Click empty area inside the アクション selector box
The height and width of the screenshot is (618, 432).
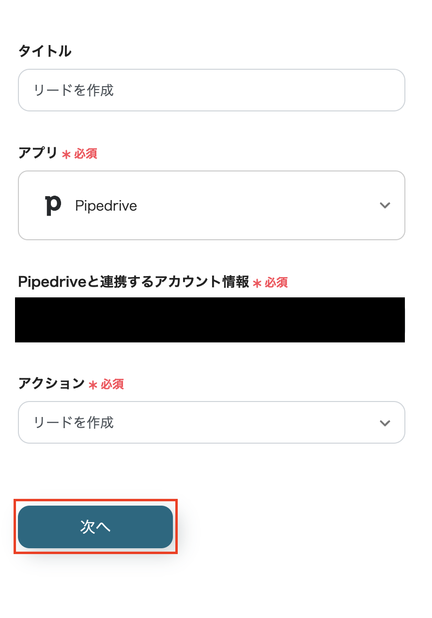click(242, 423)
